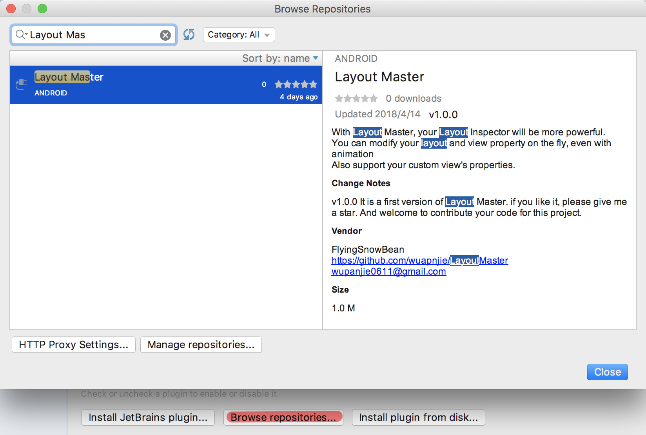Click the Browse Repositories window title
The width and height of the screenshot is (646, 435).
[x=323, y=9]
